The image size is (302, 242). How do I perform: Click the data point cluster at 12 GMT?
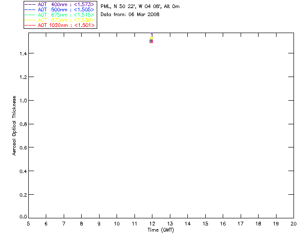point(151,41)
